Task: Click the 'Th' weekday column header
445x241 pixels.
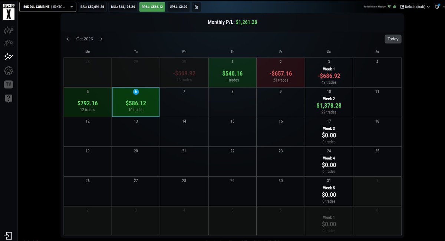Action: [233, 52]
